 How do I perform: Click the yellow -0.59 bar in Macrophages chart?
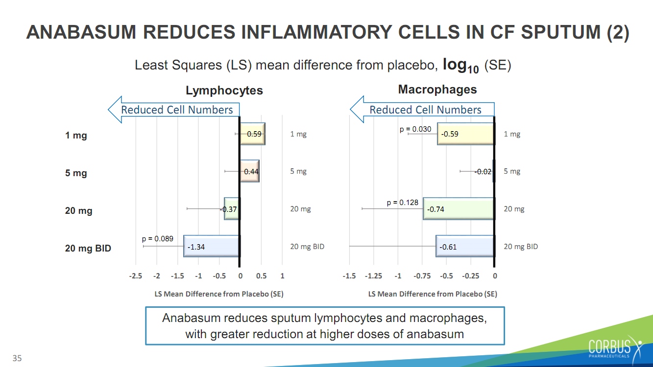(465, 134)
